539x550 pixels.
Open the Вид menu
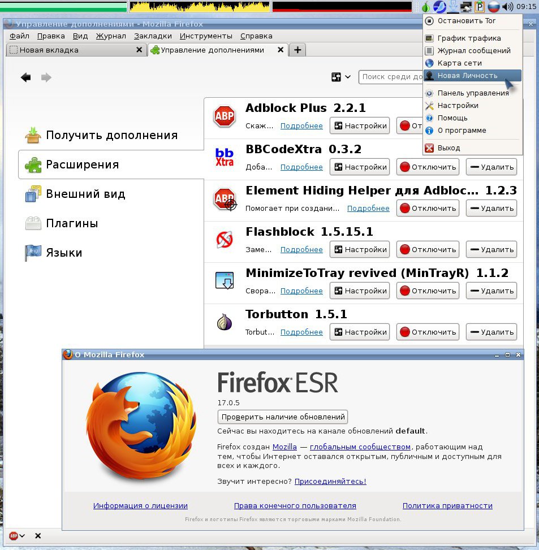[x=80, y=36]
